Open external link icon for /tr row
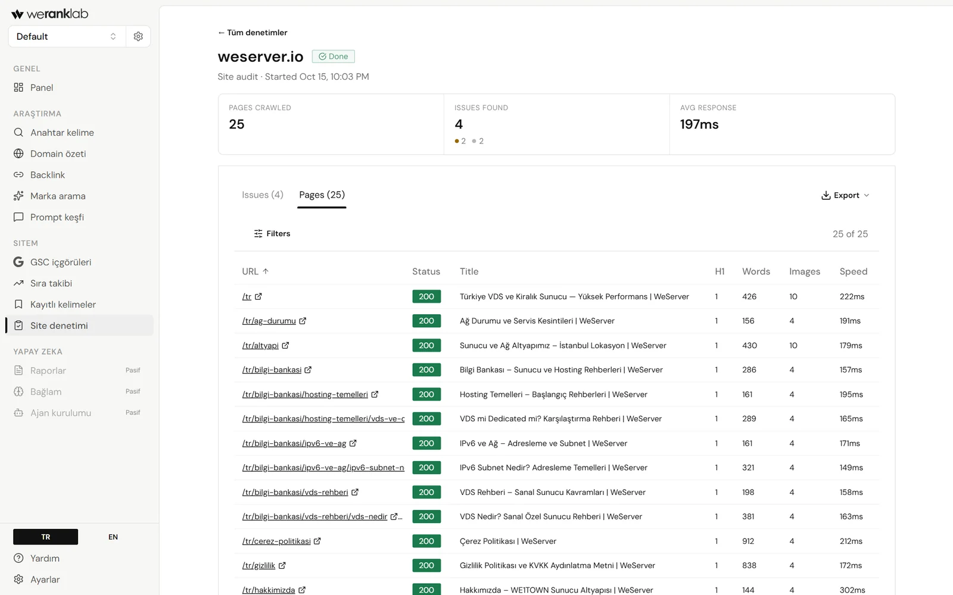The image size is (953, 595). [259, 296]
